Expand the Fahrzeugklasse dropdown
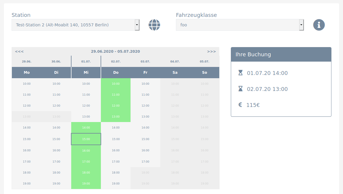The image size is (343, 194). point(240,25)
